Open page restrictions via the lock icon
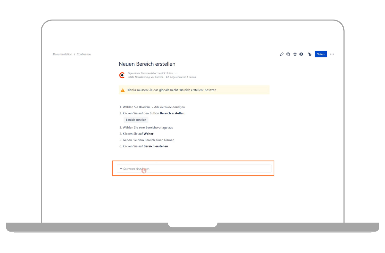385x253 pixels. [309, 54]
